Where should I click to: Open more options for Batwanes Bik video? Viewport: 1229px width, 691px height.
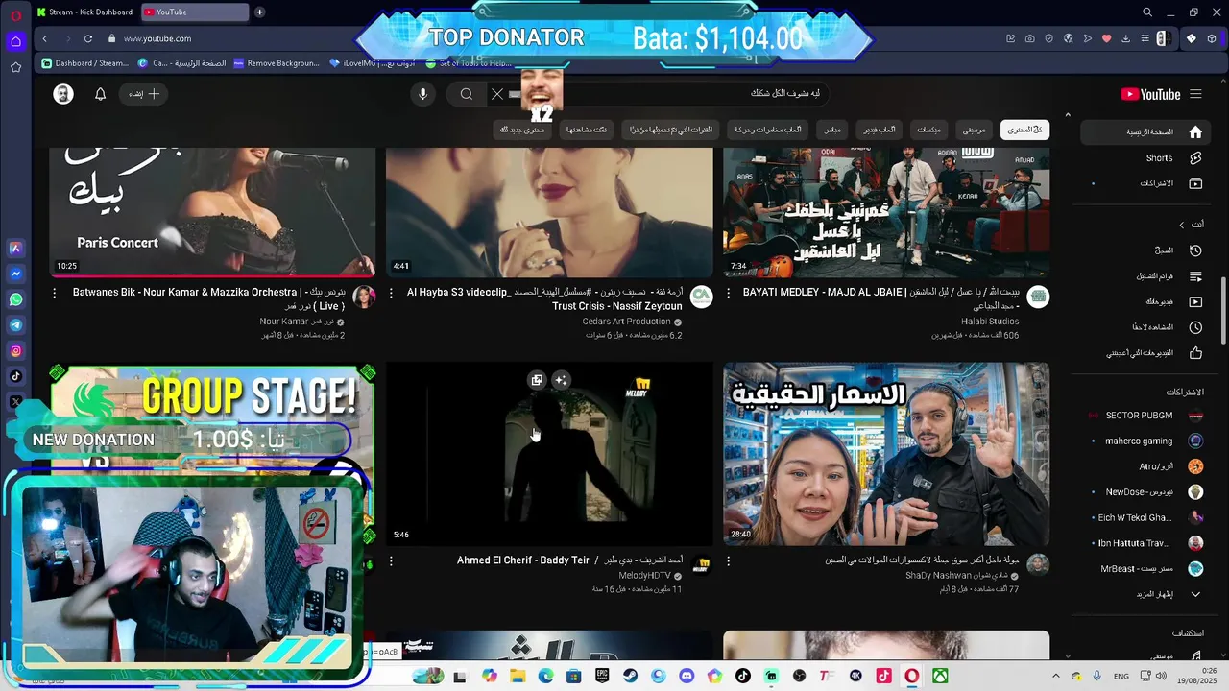54,293
